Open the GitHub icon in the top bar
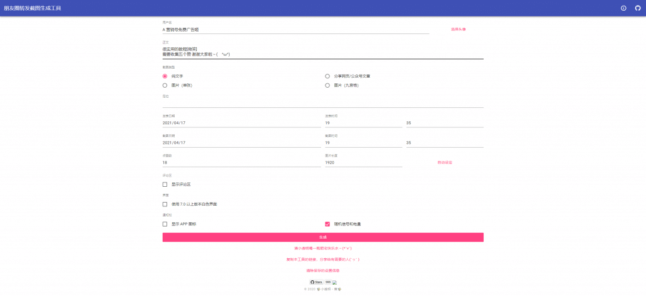The image size is (646, 296). pos(637,8)
